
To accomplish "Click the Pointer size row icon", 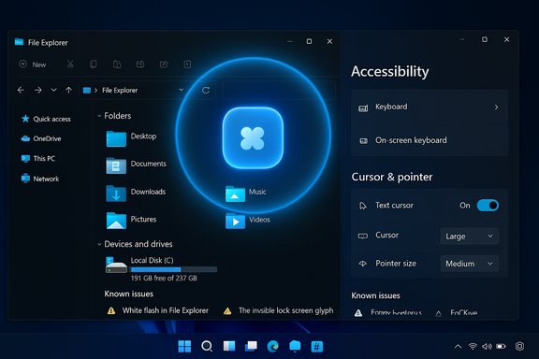I will [363, 264].
